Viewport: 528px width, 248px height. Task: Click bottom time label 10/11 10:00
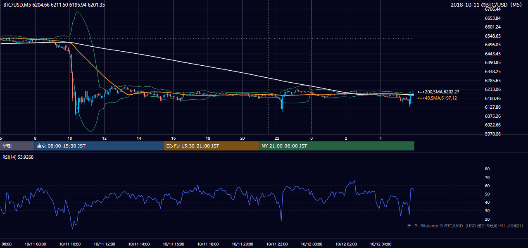coord(70,244)
